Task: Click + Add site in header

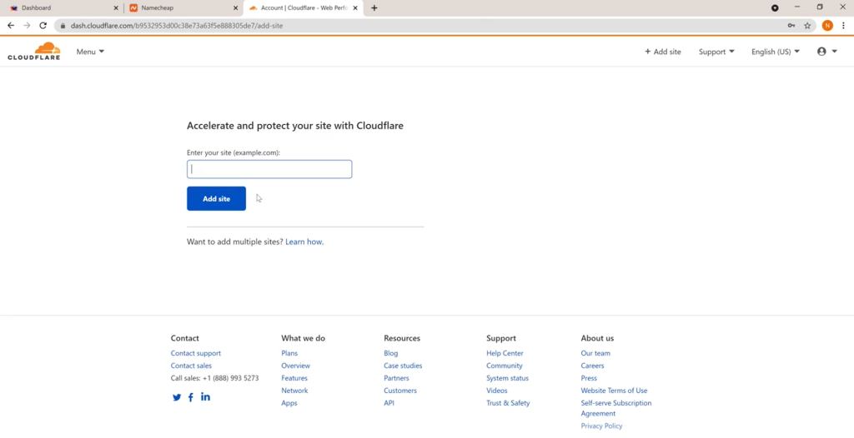Action: point(663,52)
